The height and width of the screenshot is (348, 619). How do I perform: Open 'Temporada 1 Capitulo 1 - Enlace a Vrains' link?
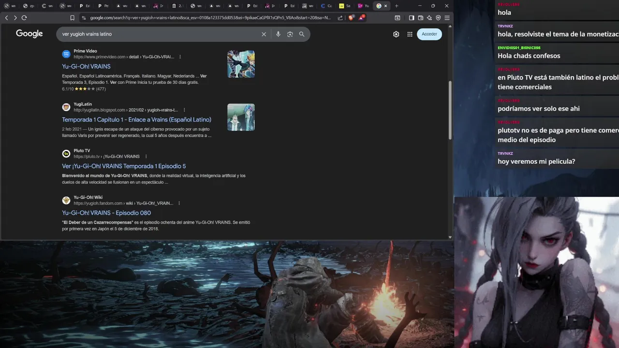[x=136, y=120]
